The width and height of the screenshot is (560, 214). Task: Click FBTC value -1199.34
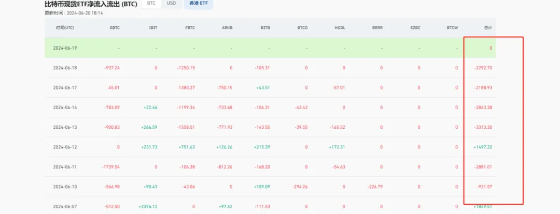pyautogui.click(x=187, y=107)
